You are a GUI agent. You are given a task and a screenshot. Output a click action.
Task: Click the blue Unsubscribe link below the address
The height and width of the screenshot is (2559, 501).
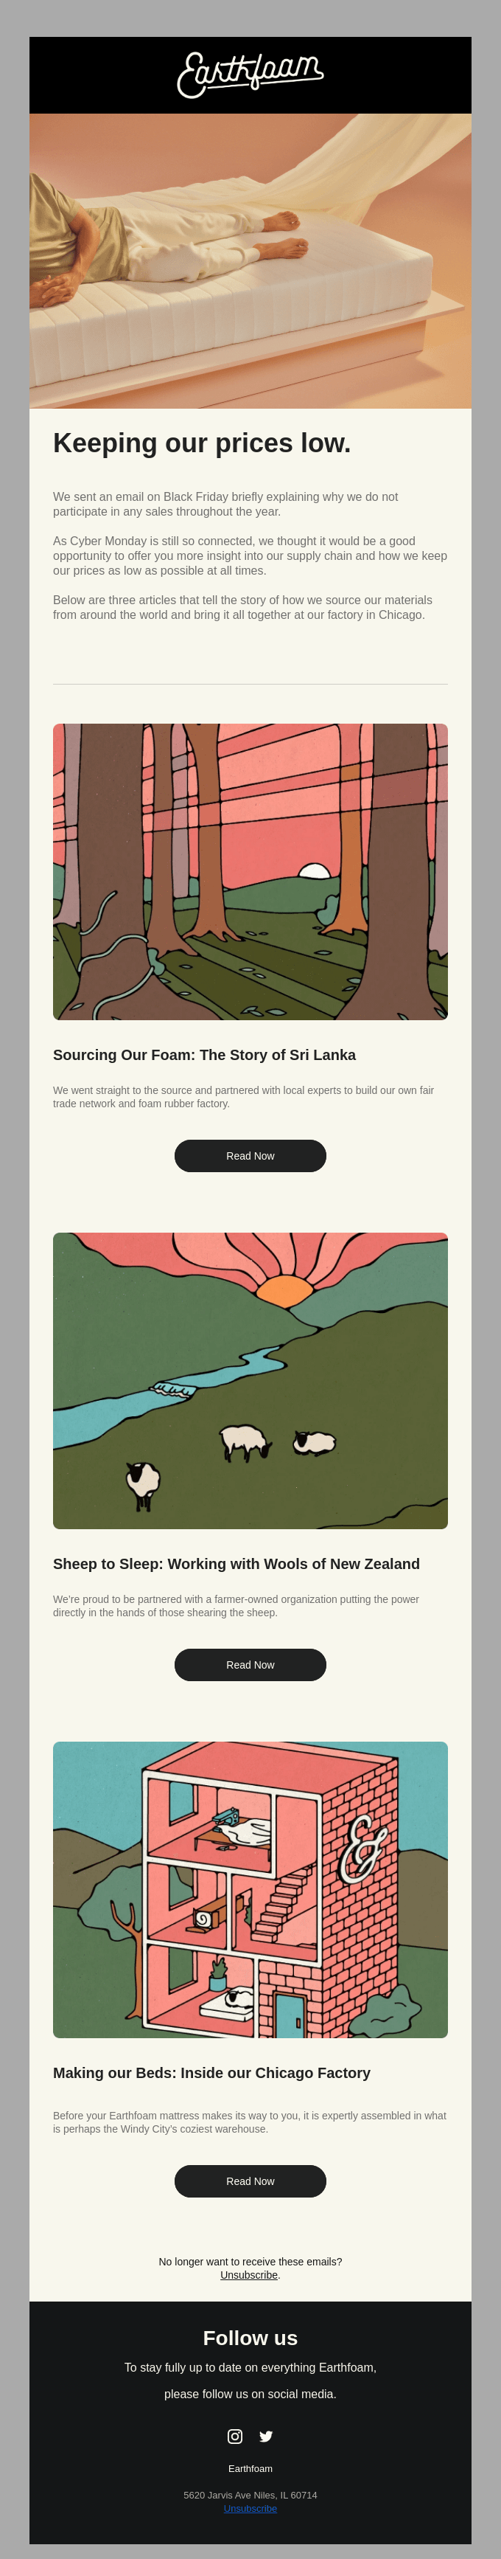[x=250, y=2508]
